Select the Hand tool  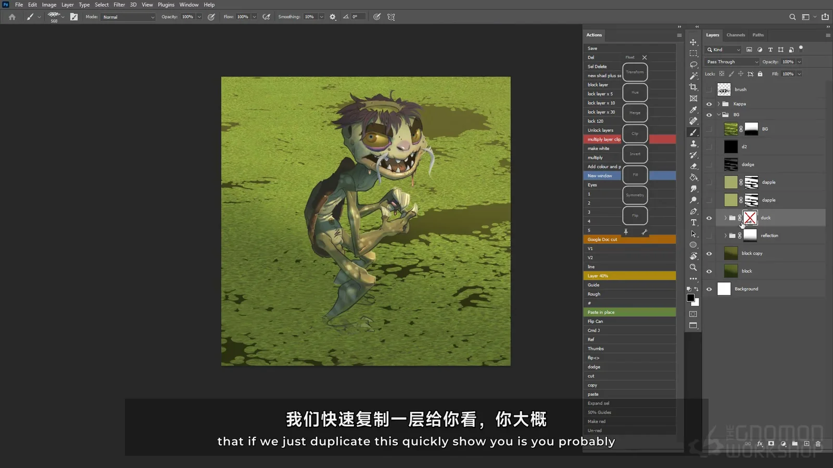coord(693,256)
